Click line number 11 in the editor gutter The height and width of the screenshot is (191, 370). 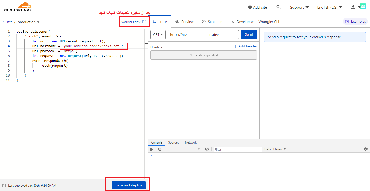[8, 80]
